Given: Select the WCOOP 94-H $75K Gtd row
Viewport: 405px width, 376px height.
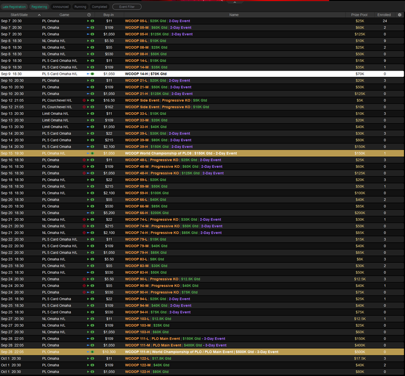Looking at the screenshot, I should tap(202, 312).
